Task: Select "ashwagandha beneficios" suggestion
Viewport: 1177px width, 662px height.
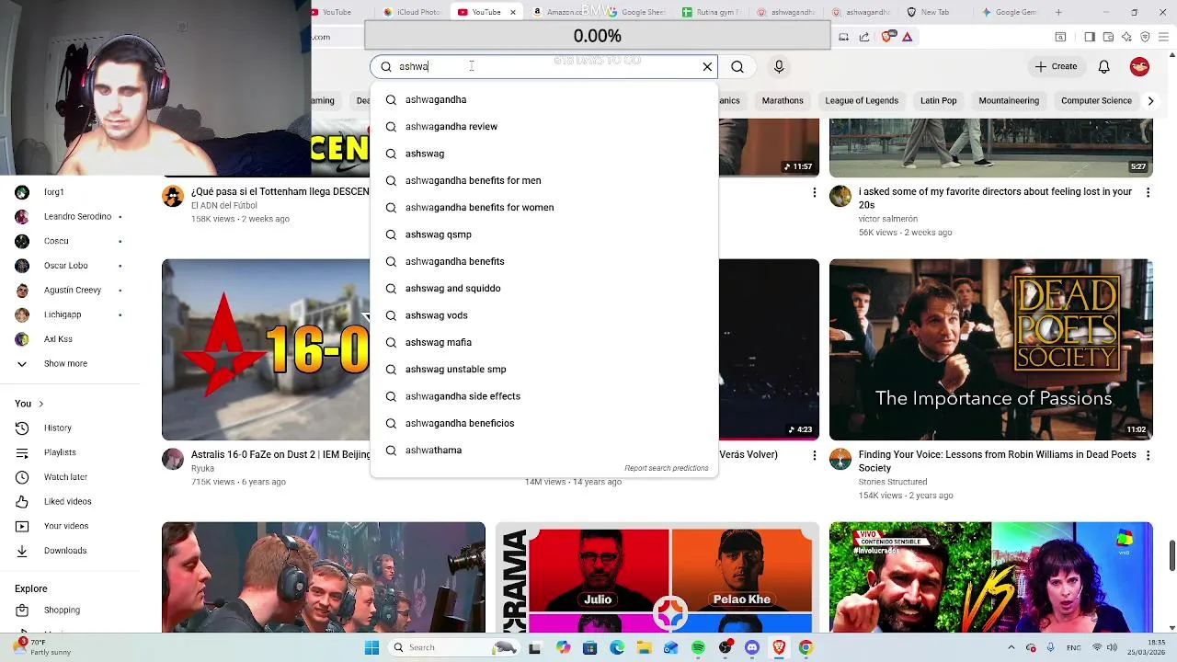Action: tap(543, 423)
